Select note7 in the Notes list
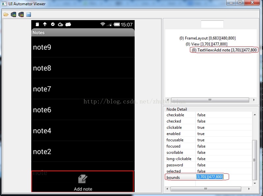The height and width of the screenshot is (196, 263). pyautogui.click(x=83, y=89)
